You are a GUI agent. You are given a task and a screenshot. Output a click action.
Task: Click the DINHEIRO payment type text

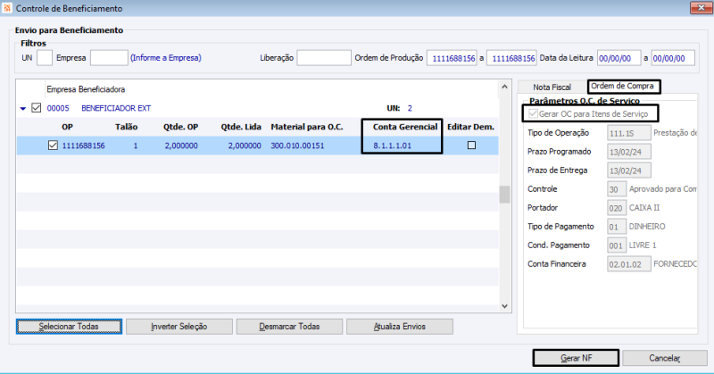[x=647, y=227]
